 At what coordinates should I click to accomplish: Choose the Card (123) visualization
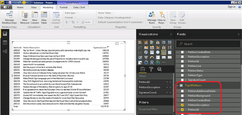[x=163, y=57]
